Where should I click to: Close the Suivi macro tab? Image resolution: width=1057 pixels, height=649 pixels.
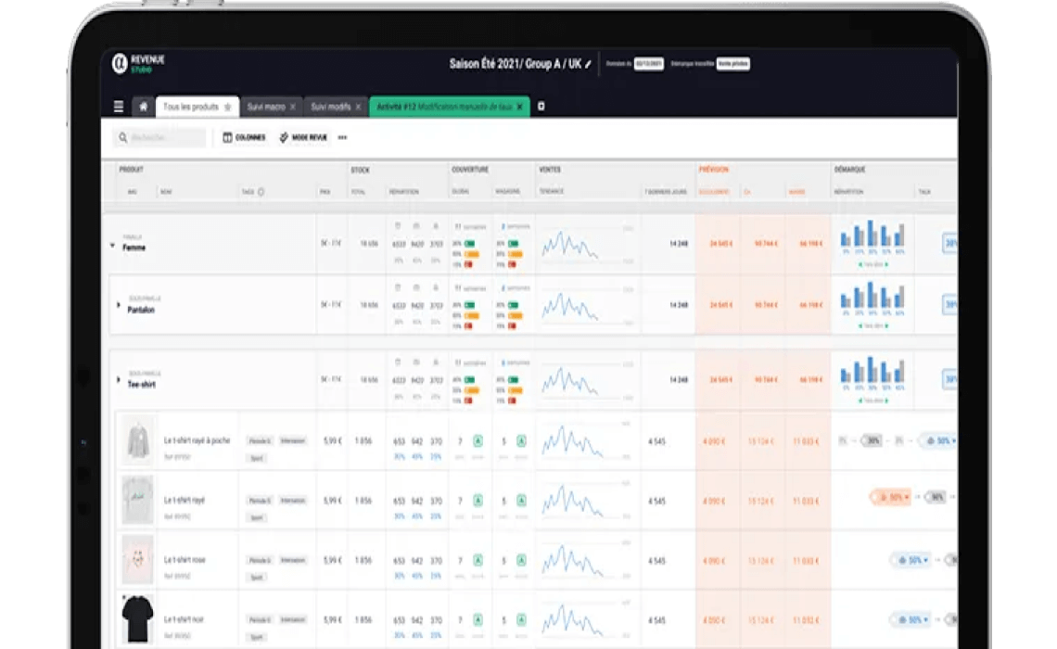(293, 108)
